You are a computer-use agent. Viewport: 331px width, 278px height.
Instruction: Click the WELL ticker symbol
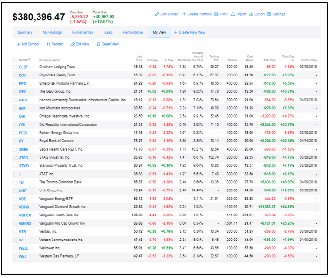click(x=24, y=248)
